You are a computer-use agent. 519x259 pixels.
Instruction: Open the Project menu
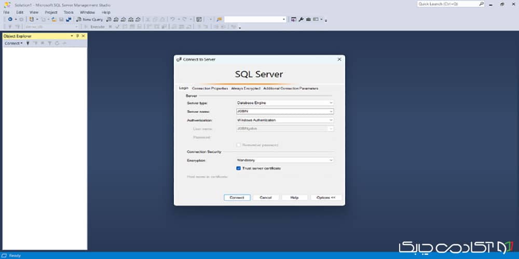51,12
